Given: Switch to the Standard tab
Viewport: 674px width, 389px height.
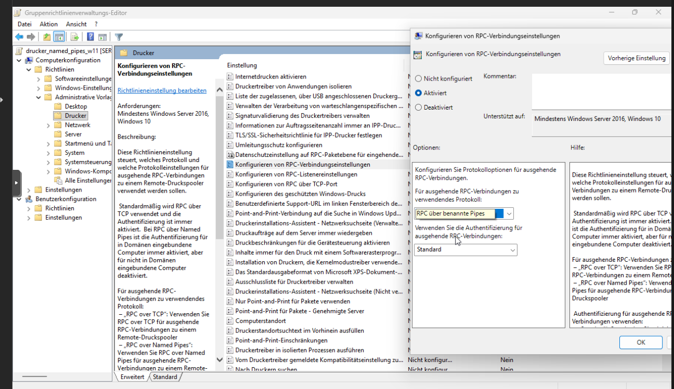Looking at the screenshot, I should click(x=165, y=377).
